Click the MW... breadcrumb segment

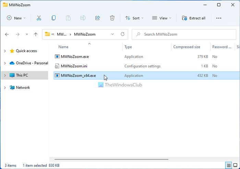click(61, 34)
